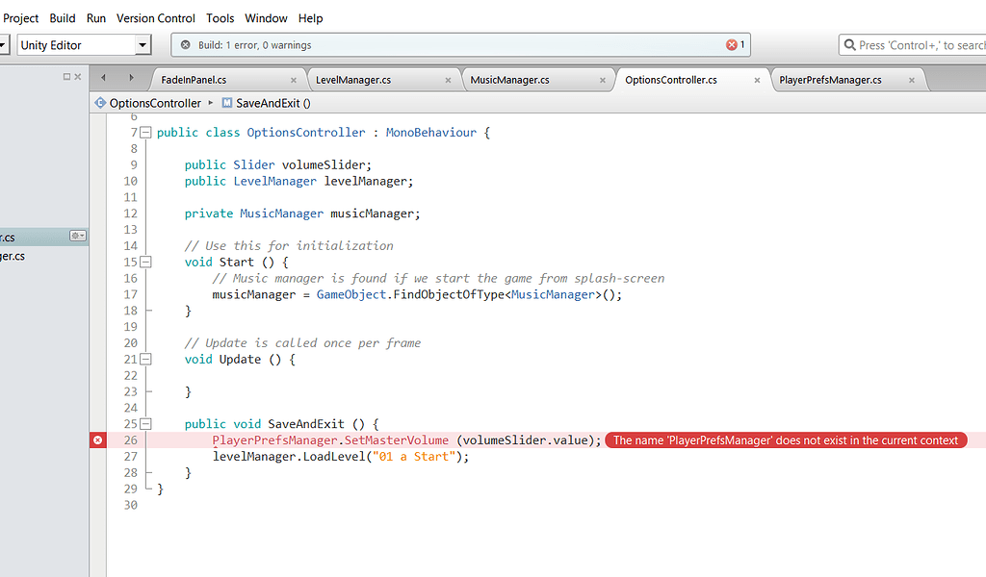Switch to the FadeInPanel.cs tab

tap(194, 80)
